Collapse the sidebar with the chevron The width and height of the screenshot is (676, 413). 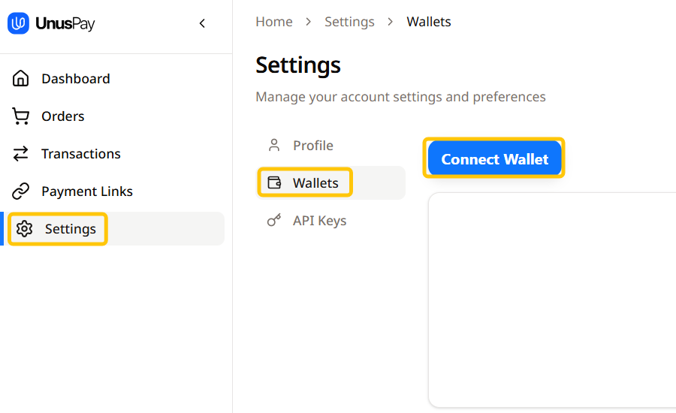(x=202, y=24)
